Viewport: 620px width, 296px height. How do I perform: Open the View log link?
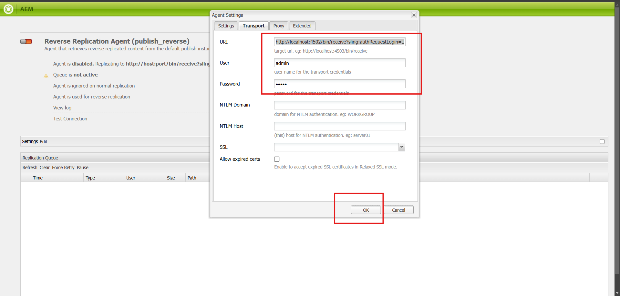62,108
